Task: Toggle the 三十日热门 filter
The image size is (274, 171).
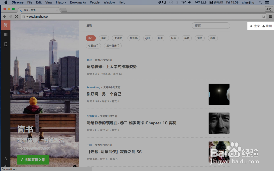Action: point(113,46)
